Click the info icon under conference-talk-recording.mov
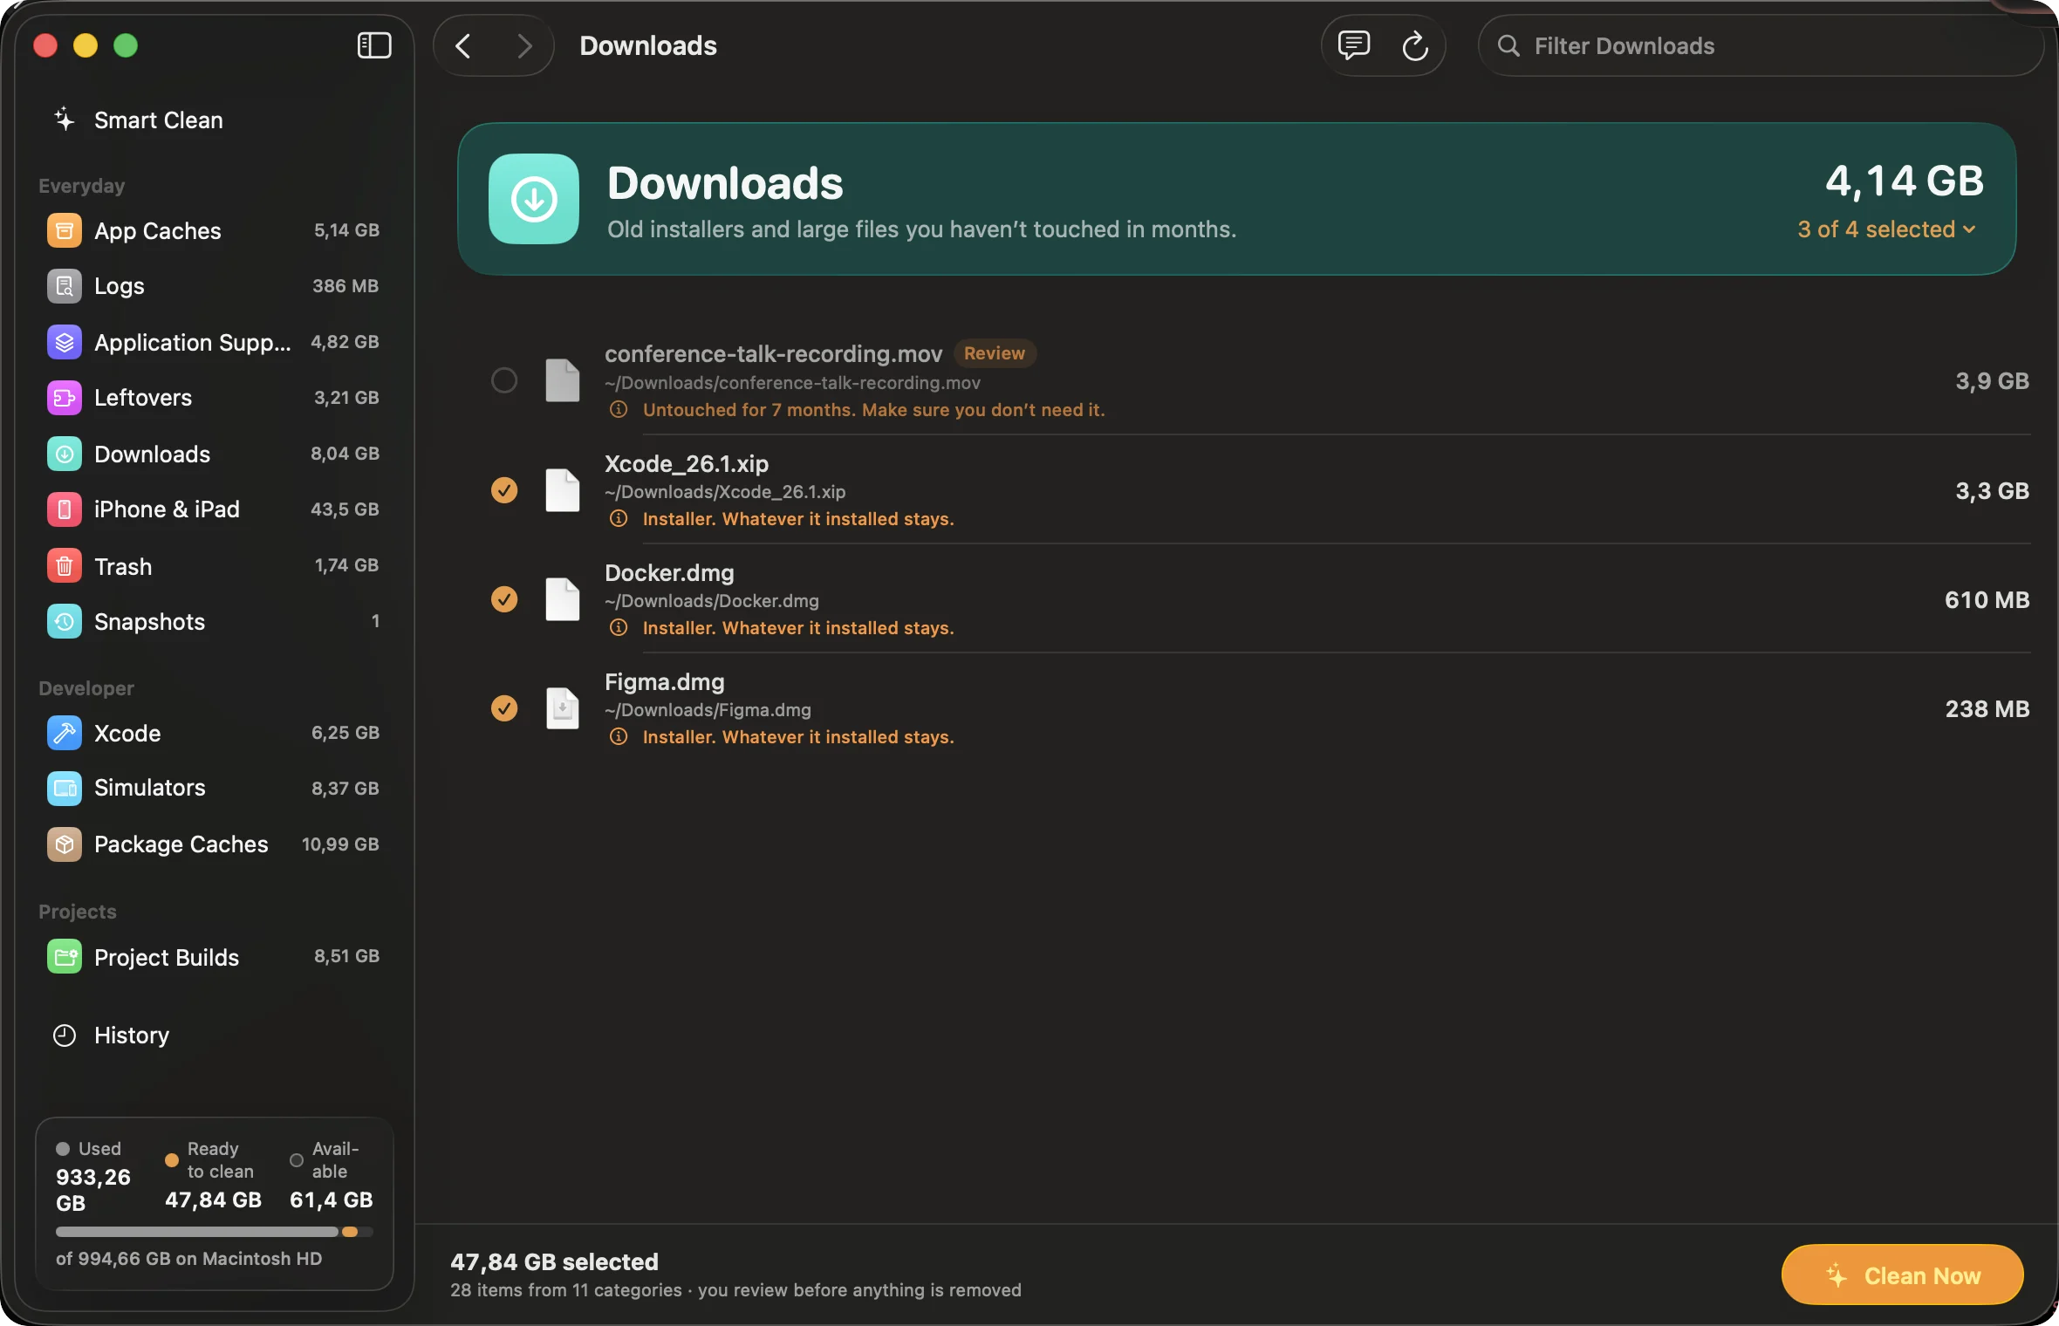 click(619, 410)
